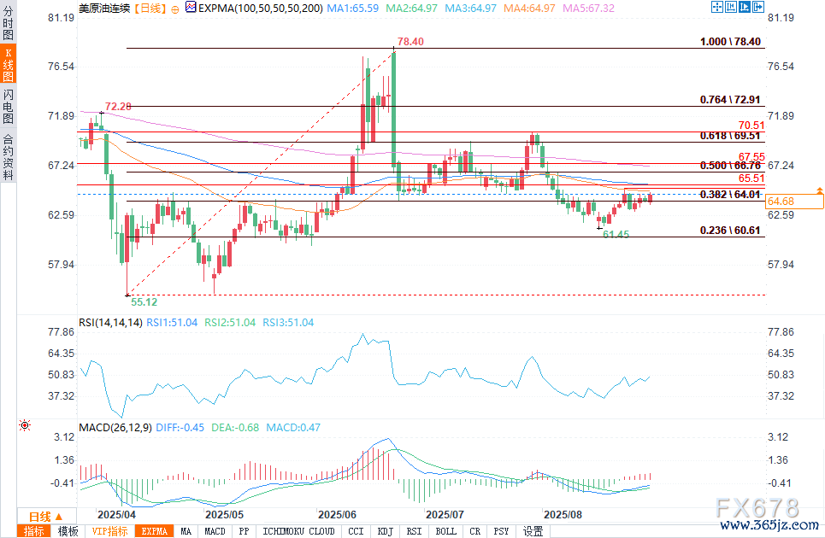Viewport: 825px width, 538px height.
Task: Click the envelope icon before EXPMA
Action: point(190,7)
